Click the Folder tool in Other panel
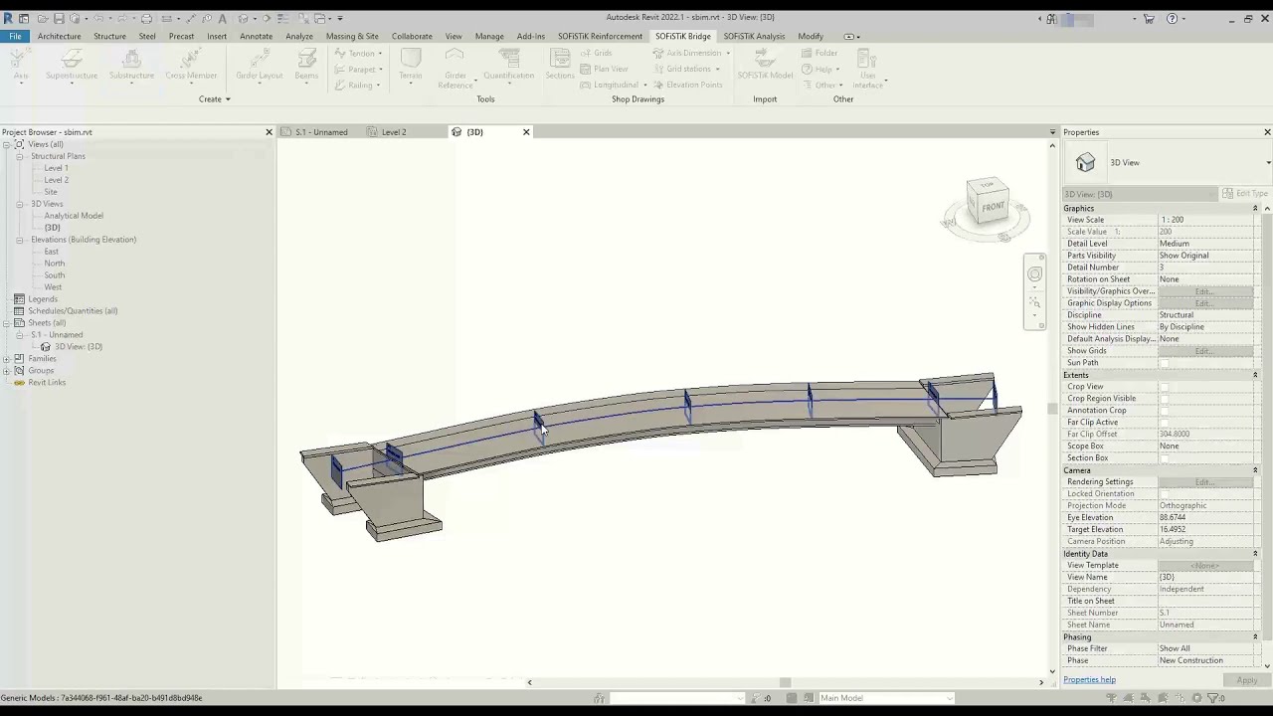1273x716 pixels. pos(819,53)
